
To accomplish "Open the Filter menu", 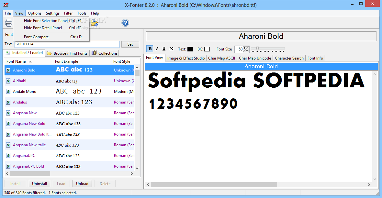I will [x=68, y=13].
